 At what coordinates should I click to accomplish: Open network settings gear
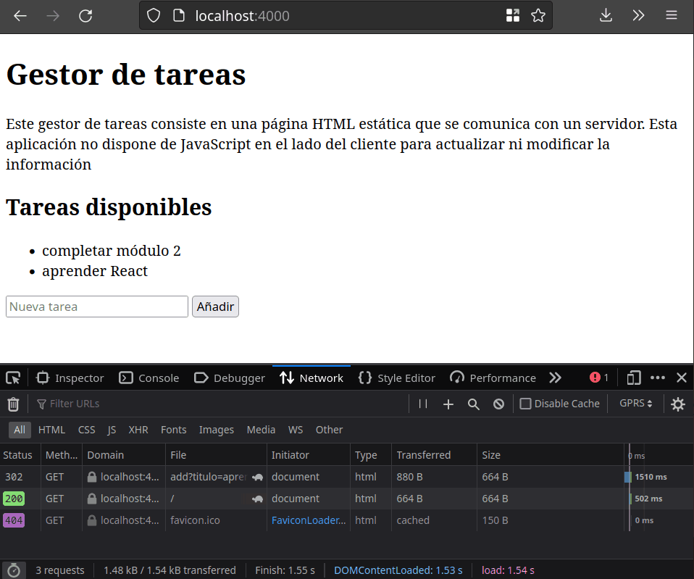(x=677, y=404)
